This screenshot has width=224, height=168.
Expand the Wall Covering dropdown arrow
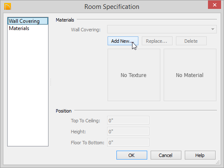(213, 29)
